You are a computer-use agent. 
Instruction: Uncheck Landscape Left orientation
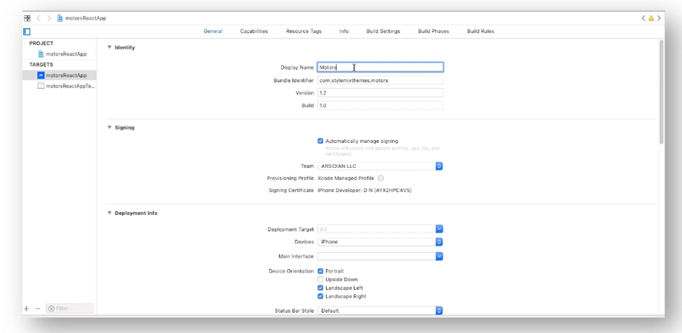pyautogui.click(x=320, y=288)
